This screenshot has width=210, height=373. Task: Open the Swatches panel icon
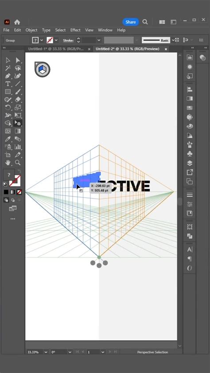190,108
